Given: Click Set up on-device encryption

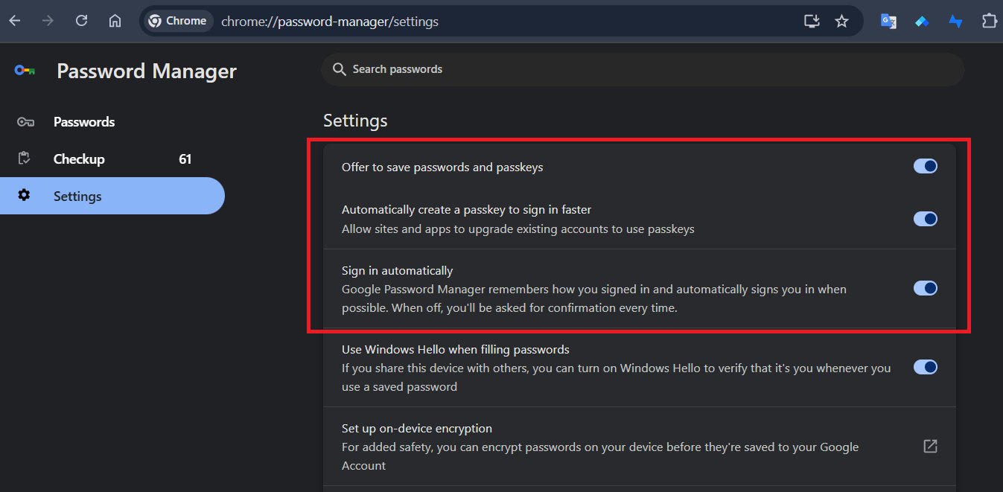Looking at the screenshot, I should [x=417, y=429].
